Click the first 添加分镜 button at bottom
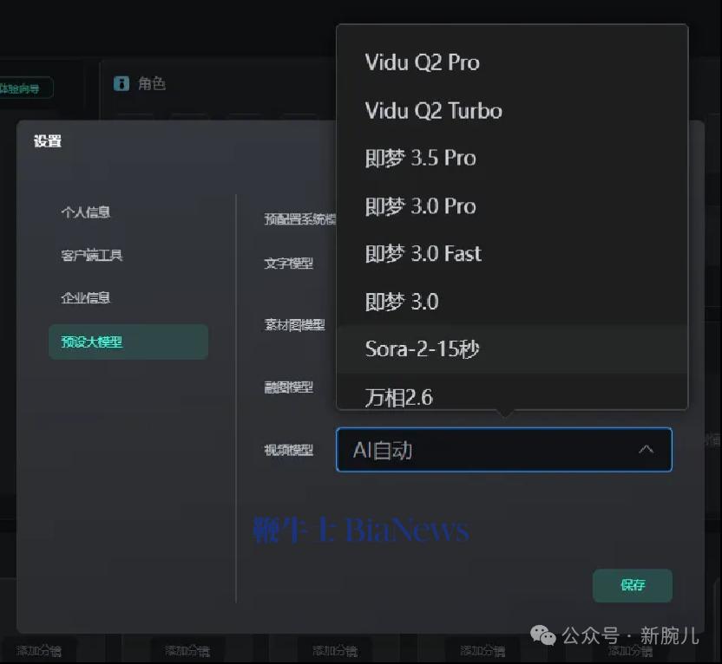The width and height of the screenshot is (722, 664). [39, 650]
